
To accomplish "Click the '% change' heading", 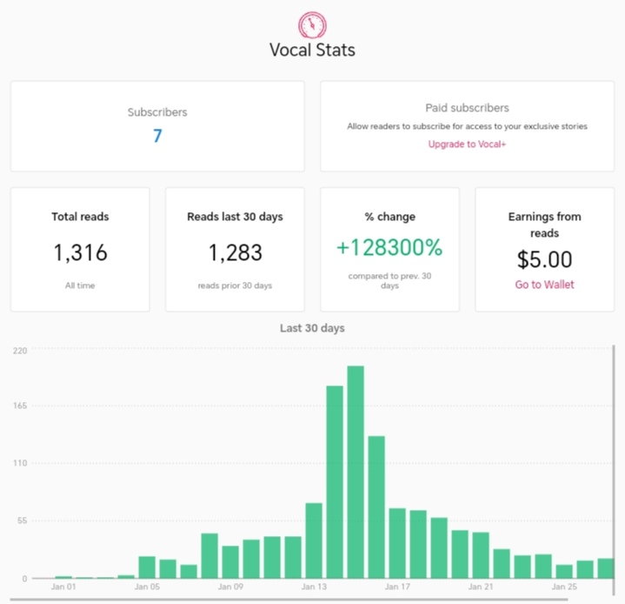I will [x=389, y=217].
